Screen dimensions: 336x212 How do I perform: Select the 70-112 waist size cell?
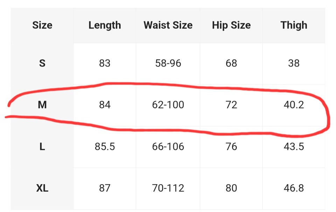(x=168, y=188)
